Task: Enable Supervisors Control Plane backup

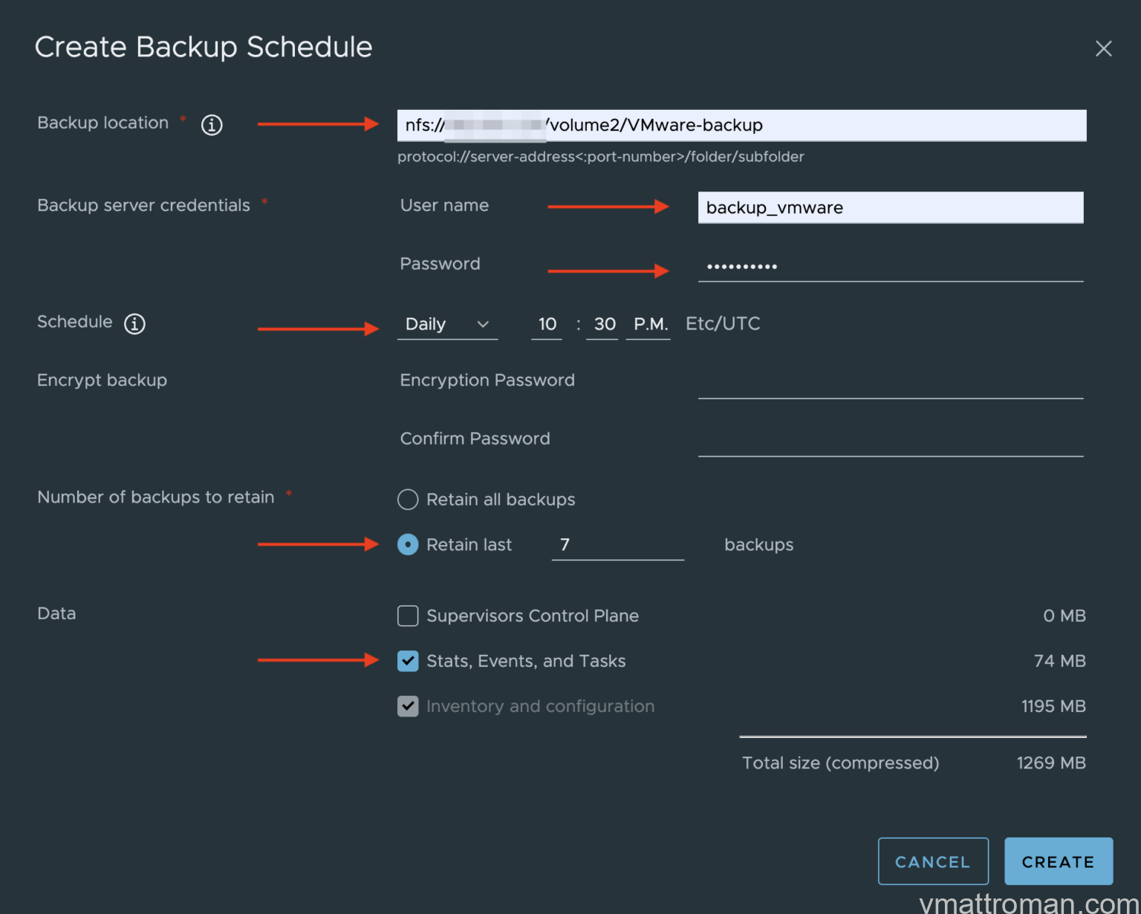Action: pyautogui.click(x=408, y=616)
